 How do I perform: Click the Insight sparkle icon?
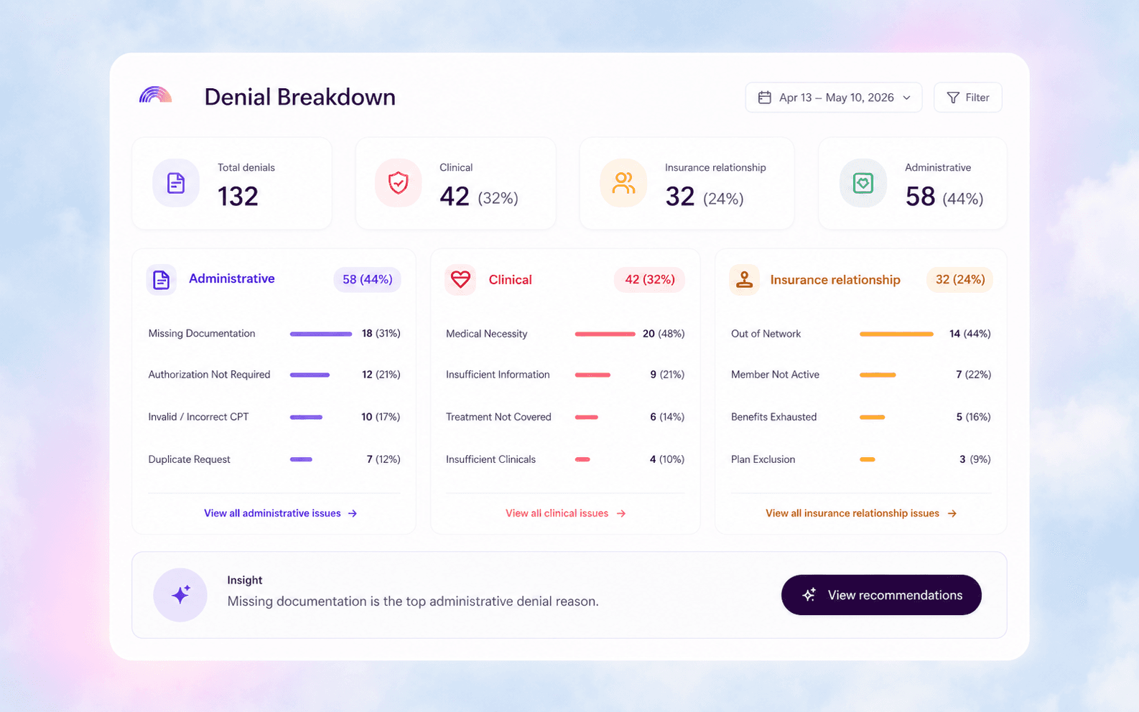(180, 595)
